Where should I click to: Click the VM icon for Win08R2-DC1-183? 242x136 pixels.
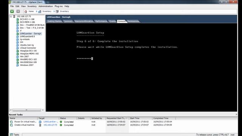tap(18, 59)
